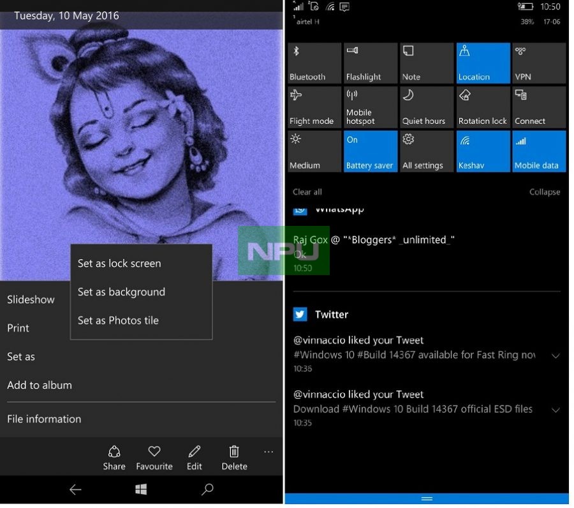Tap the Medium brightness tile
This screenshot has width=574, height=508.
314,151
